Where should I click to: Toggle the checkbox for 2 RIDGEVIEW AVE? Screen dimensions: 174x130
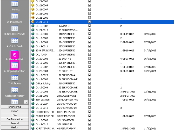[x=89, y=96]
